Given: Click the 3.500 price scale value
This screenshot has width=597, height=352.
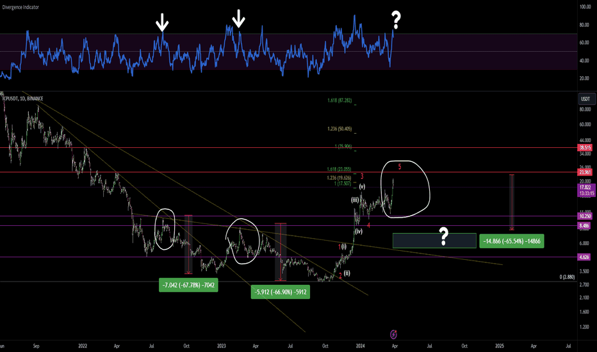Looking at the screenshot, I should pyautogui.click(x=584, y=272).
